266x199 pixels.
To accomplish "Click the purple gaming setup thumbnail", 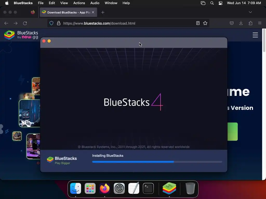I will coord(34,146).
